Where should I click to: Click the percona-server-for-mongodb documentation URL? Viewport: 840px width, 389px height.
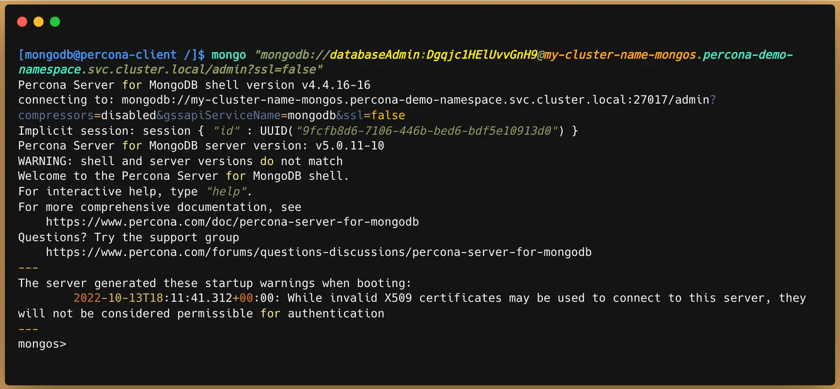(x=232, y=222)
